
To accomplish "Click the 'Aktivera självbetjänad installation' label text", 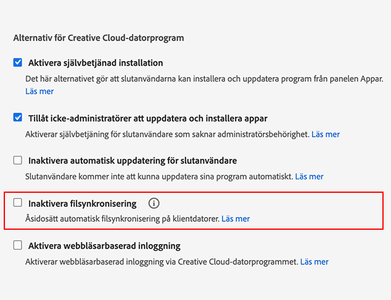I will [x=96, y=63].
